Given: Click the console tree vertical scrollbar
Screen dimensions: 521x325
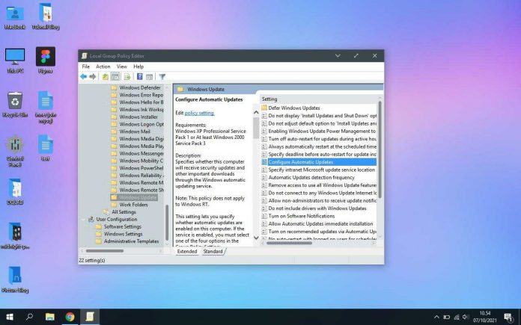Looking at the screenshot, I should tap(167, 222).
